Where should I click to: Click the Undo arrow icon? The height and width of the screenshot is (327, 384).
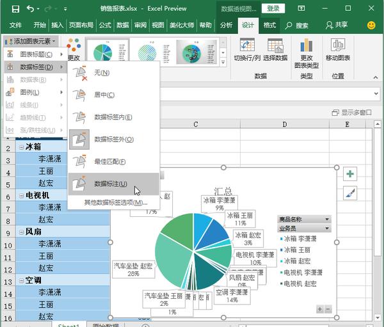point(30,9)
